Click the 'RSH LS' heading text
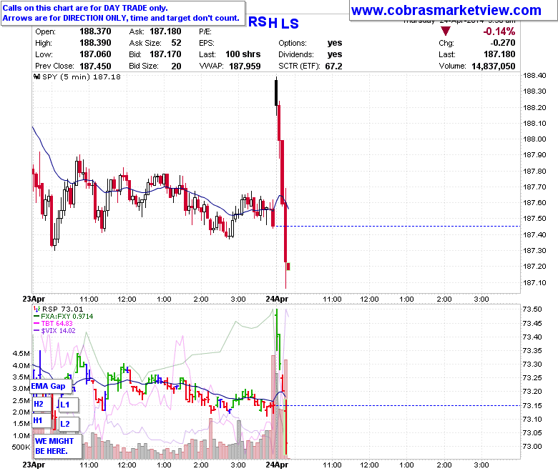 click(x=273, y=23)
